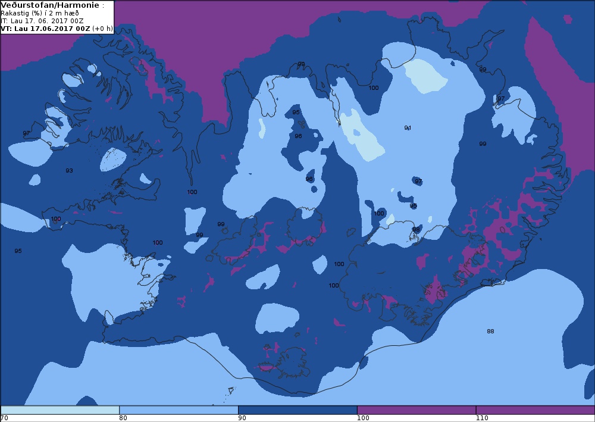Image resolution: width=595 pixels, height=422 pixels.
Task: Click the 'VT: Lau 17.06.2017 00Z (+0 h)' line
Action: click(57, 29)
